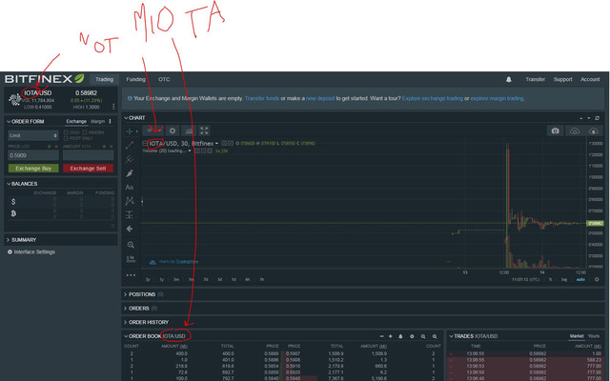Click the measure ruler chart tool
Viewport: 610px width, 381px height.
click(x=131, y=259)
